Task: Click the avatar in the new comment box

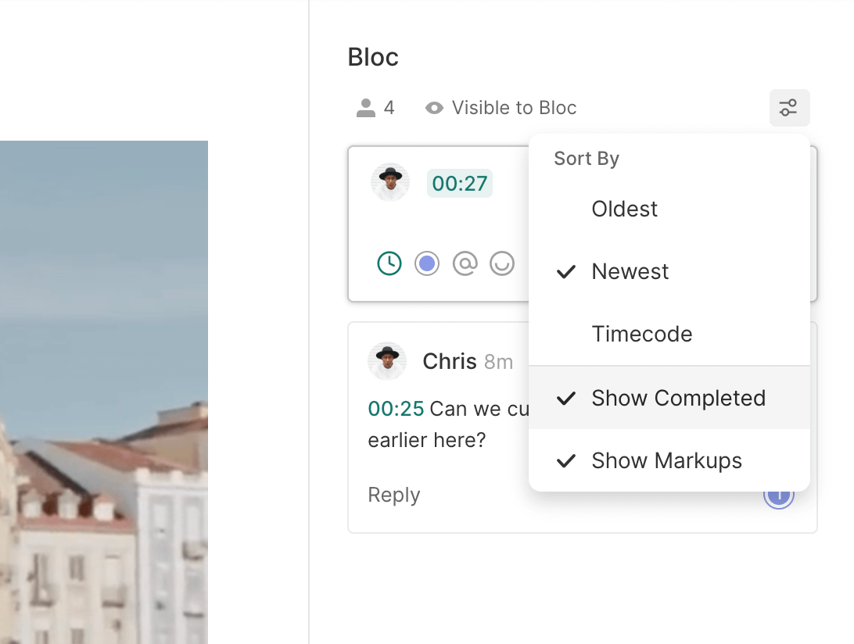Action: pyautogui.click(x=390, y=183)
